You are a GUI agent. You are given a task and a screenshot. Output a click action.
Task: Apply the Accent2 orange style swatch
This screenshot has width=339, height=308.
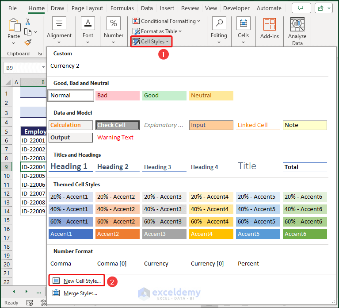(118, 234)
